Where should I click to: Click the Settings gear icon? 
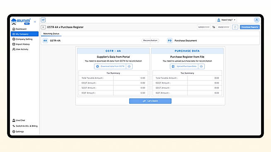[x=14, y=131]
